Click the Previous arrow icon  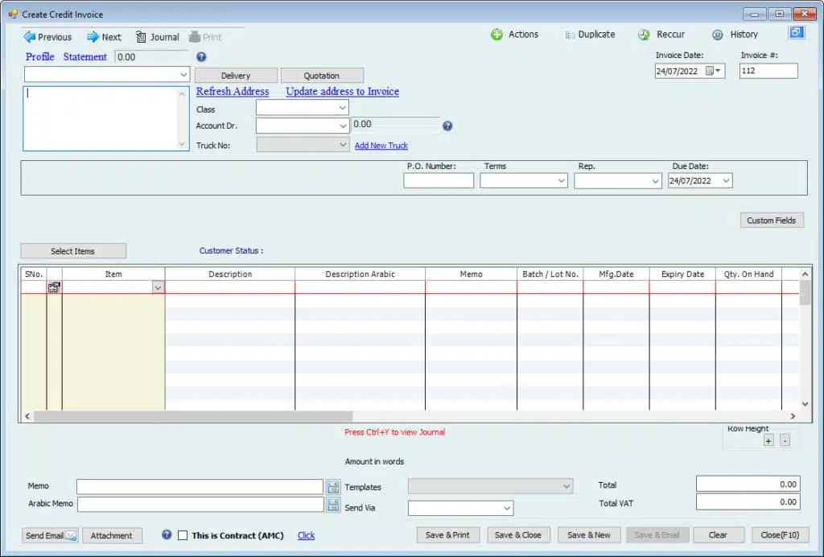tap(30, 36)
